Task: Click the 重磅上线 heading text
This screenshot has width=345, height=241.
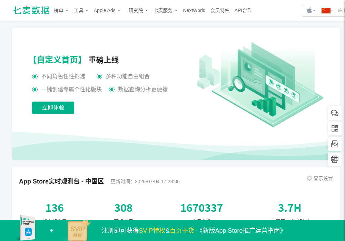Action: pyautogui.click(x=103, y=60)
